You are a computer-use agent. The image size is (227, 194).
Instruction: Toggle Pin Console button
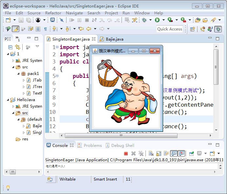click(x=191, y=153)
